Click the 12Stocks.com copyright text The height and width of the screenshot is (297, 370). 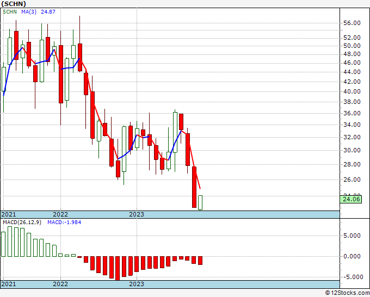point(347,293)
